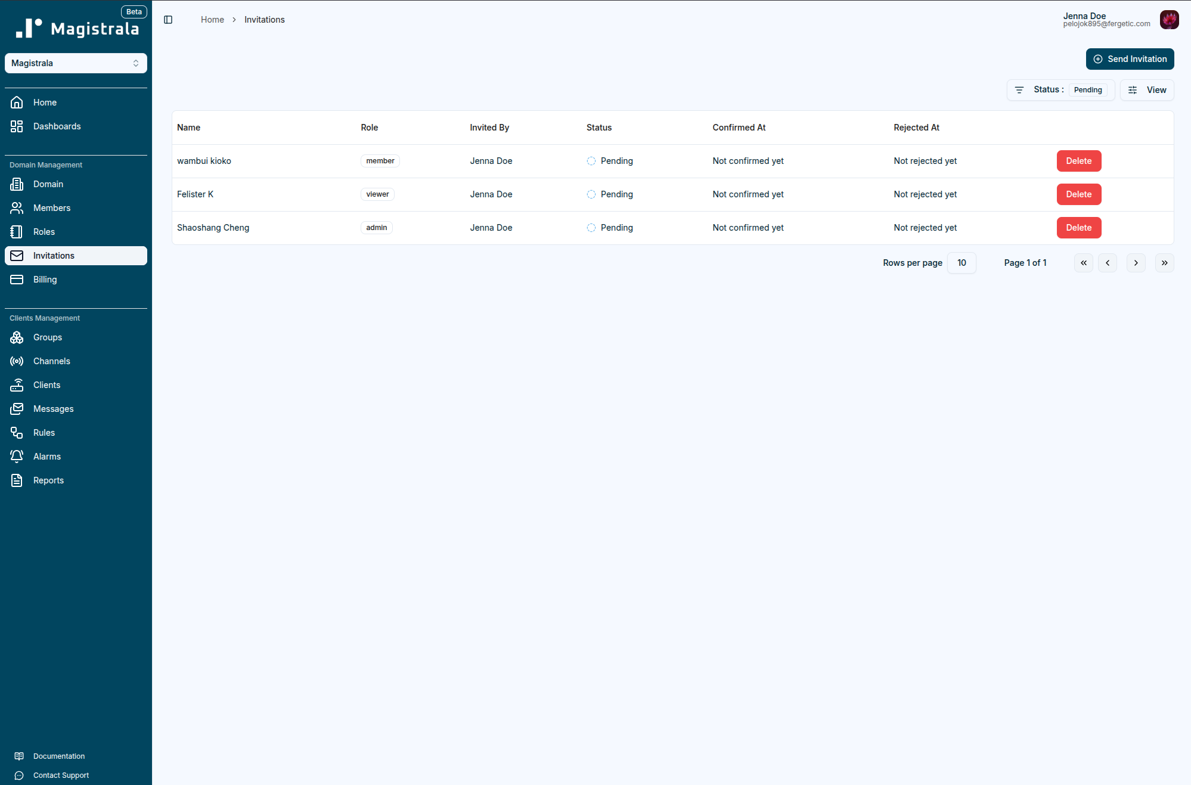Open Channels in Clients Management
Screen dimensions: 1191x785
[51, 361]
